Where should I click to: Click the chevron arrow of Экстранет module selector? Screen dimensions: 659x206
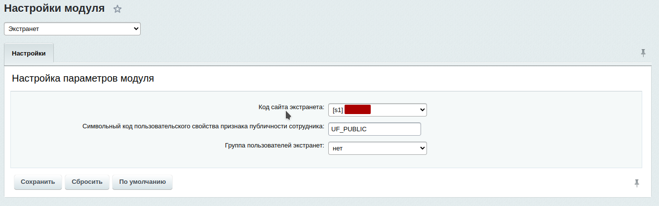[x=136, y=29]
